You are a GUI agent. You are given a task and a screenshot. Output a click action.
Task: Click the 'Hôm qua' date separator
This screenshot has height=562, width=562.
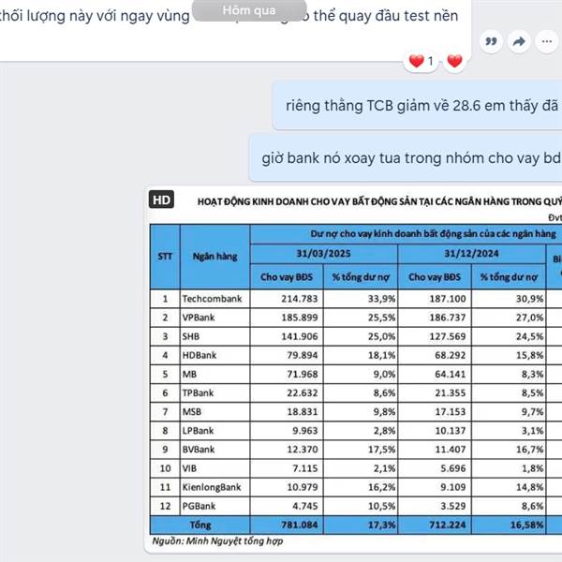tap(249, 10)
